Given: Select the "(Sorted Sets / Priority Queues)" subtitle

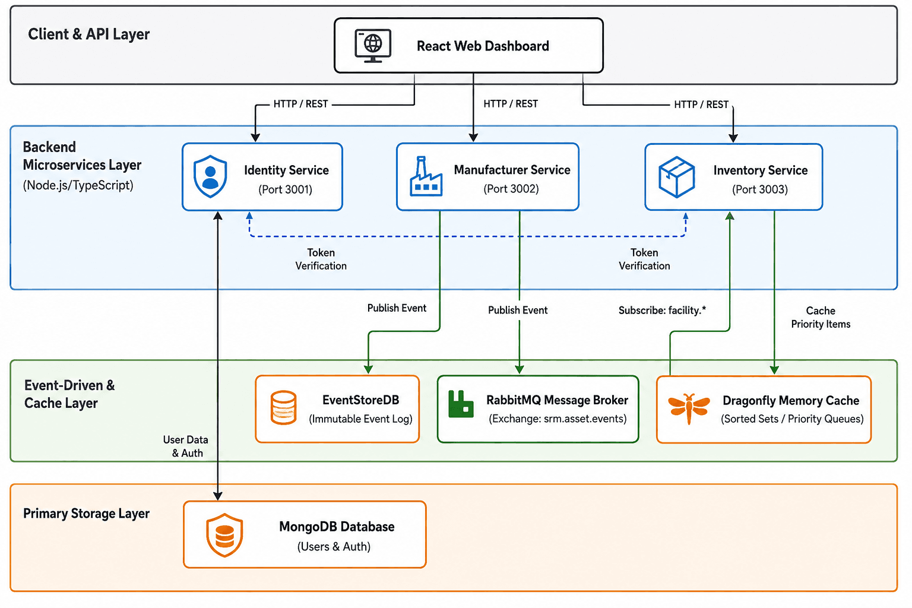Looking at the screenshot, I should 792,419.
